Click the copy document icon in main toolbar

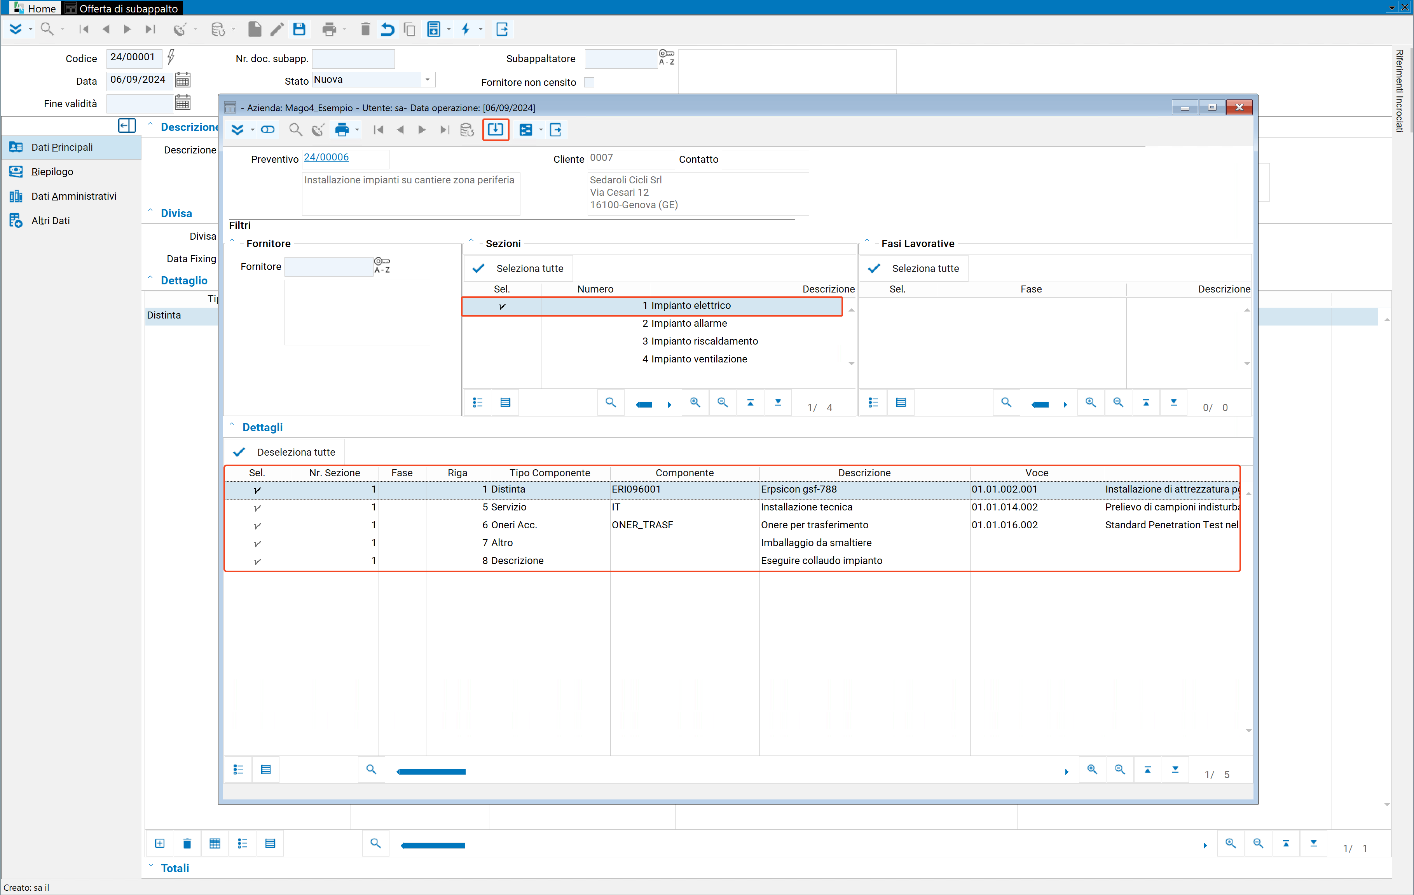click(410, 30)
